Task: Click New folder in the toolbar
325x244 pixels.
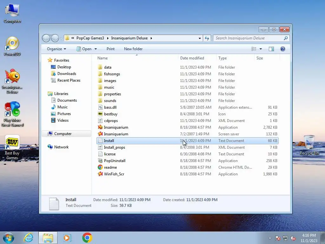Action: tap(133, 49)
